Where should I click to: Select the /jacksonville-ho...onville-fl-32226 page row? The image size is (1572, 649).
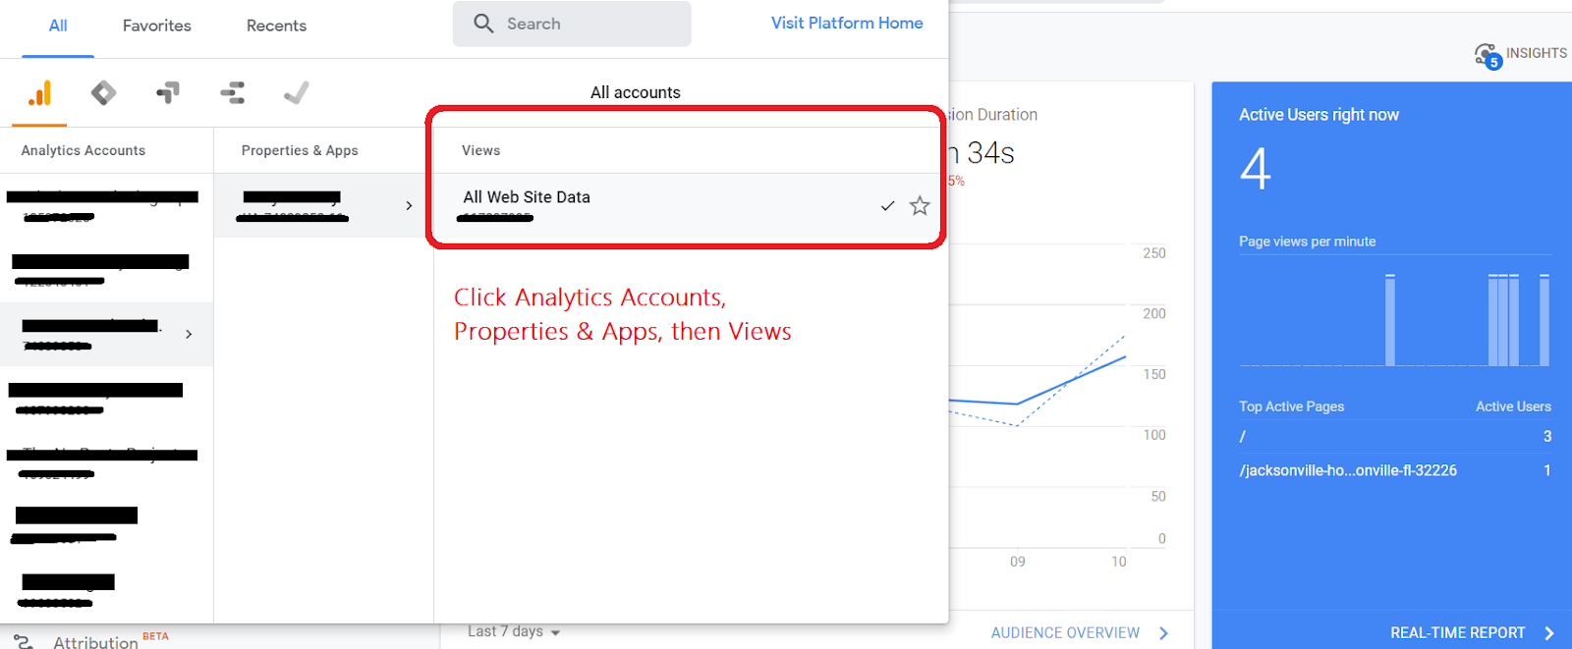pyautogui.click(x=1395, y=470)
